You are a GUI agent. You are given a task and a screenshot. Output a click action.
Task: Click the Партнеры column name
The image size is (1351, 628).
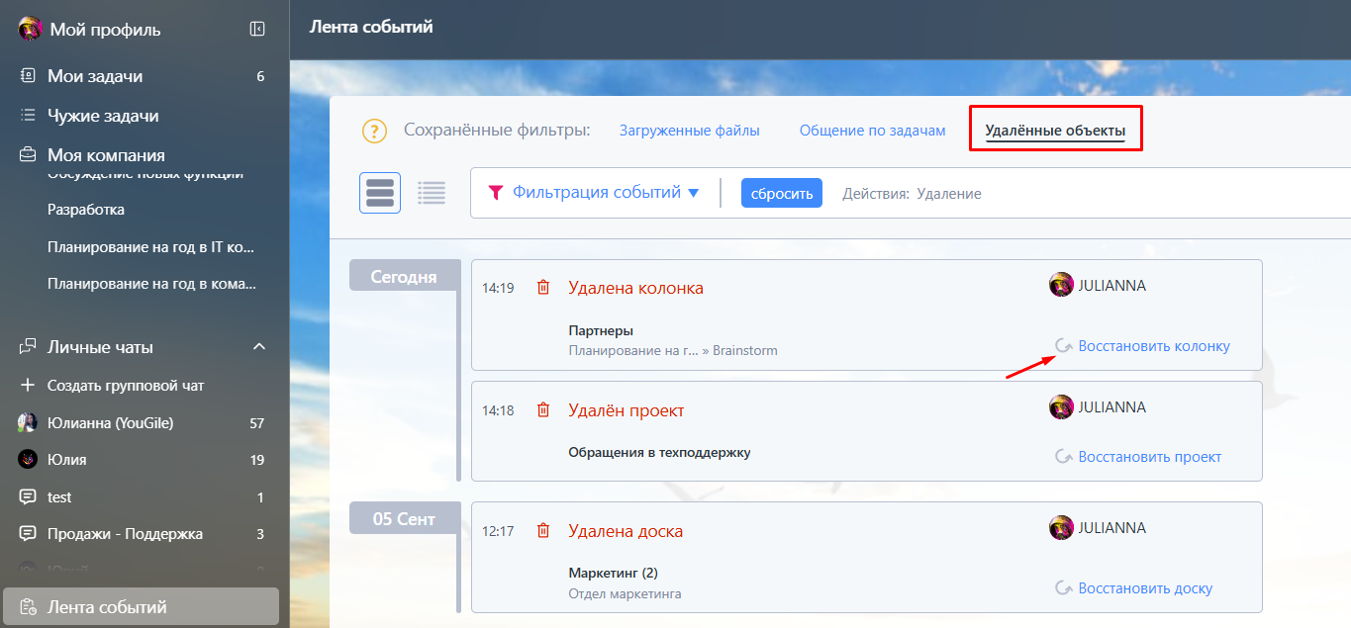pos(601,330)
